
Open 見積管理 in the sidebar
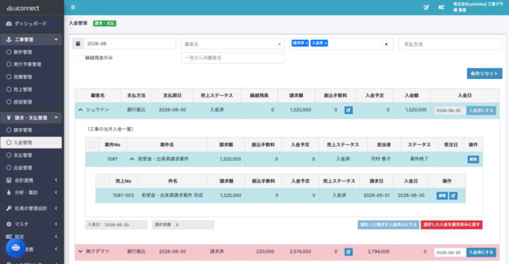(31, 77)
